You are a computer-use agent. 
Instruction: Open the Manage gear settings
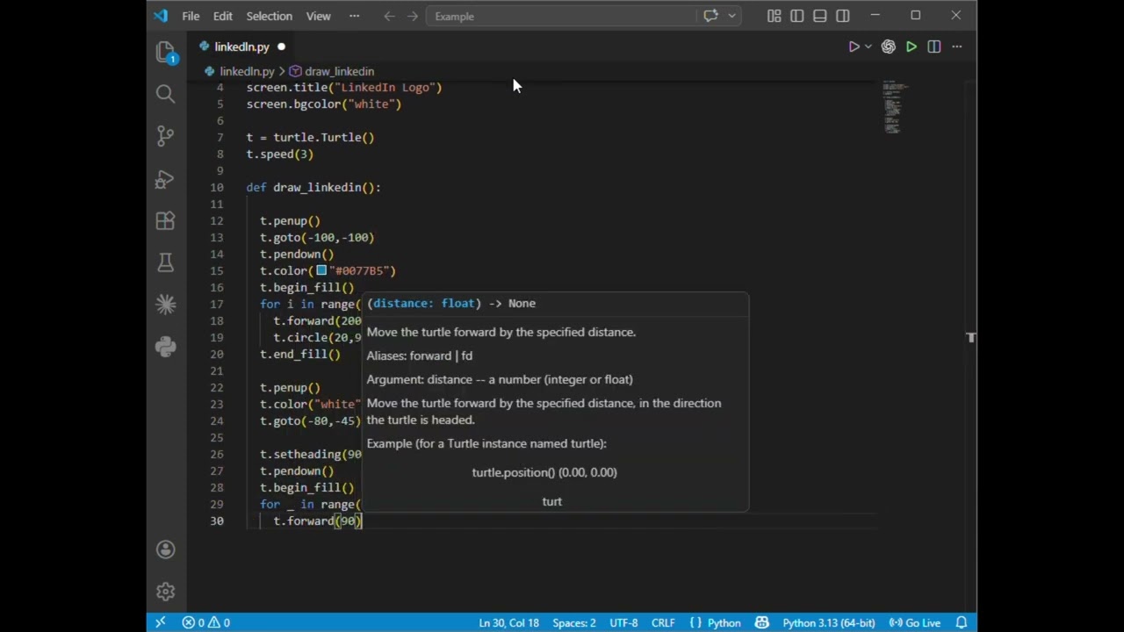[x=165, y=592]
